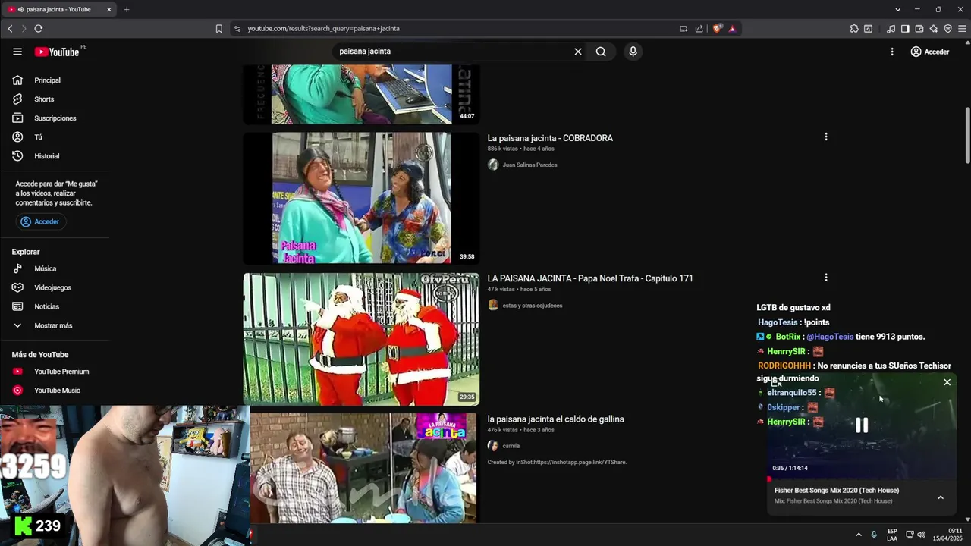Image resolution: width=971 pixels, height=546 pixels.
Task: Open Juan Salinas Paredes channel
Action: [x=529, y=165]
